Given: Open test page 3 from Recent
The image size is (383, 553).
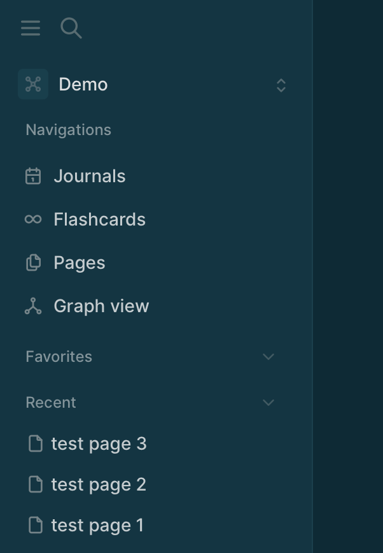Looking at the screenshot, I should point(99,443).
